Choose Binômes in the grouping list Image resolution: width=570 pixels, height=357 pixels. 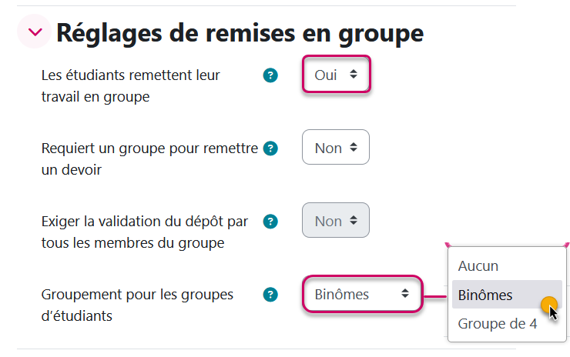(x=485, y=295)
